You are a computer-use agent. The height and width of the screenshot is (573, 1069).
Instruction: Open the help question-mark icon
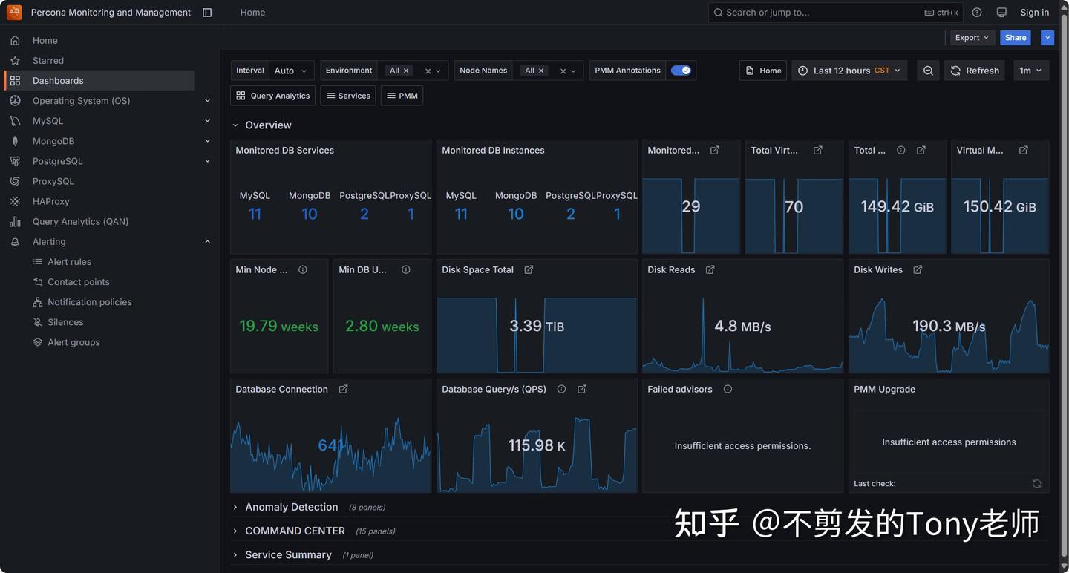[x=977, y=13]
